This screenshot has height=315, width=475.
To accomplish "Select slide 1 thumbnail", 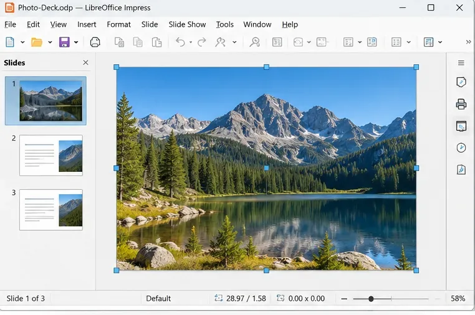I will point(51,101).
